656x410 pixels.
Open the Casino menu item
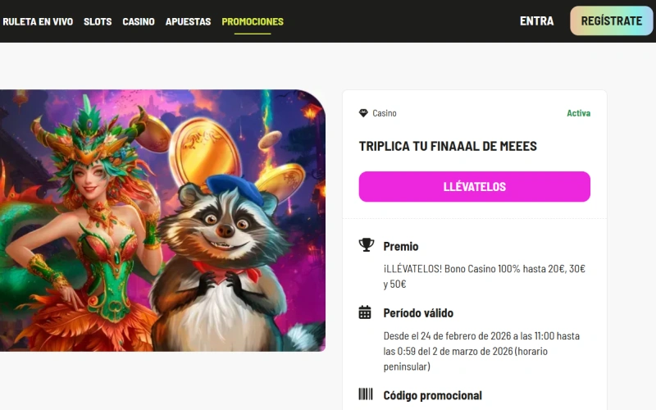pyautogui.click(x=139, y=21)
